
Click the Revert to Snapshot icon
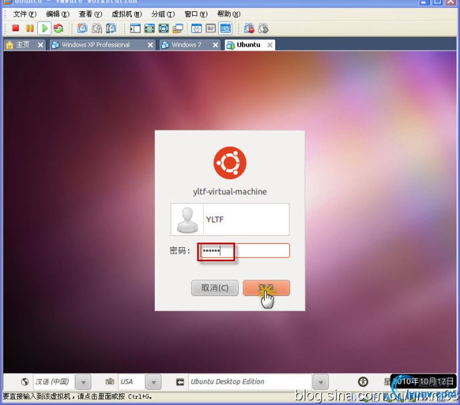(x=97, y=28)
